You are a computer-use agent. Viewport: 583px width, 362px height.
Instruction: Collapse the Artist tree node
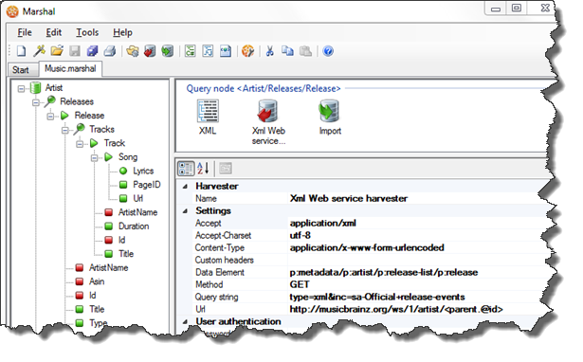[21, 88]
